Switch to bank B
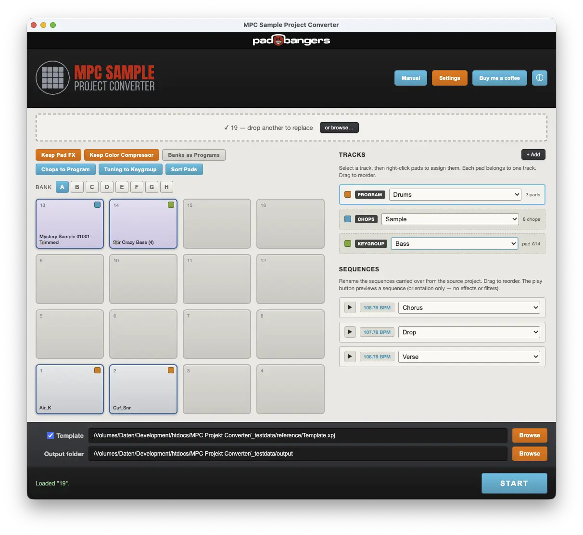The width and height of the screenshot is (583, 535). point(77,187)
